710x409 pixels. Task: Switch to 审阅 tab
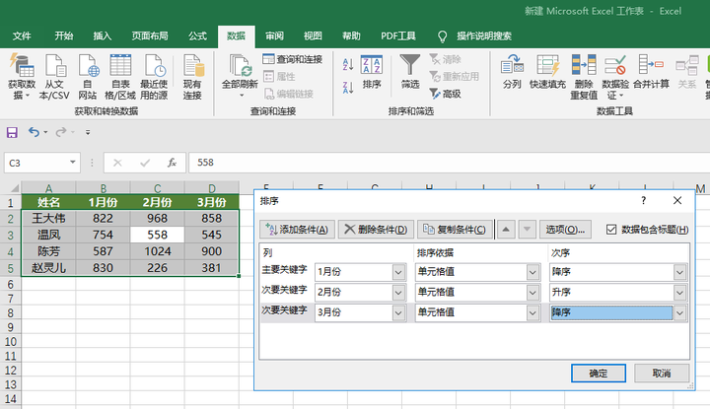tap(274, 36)
